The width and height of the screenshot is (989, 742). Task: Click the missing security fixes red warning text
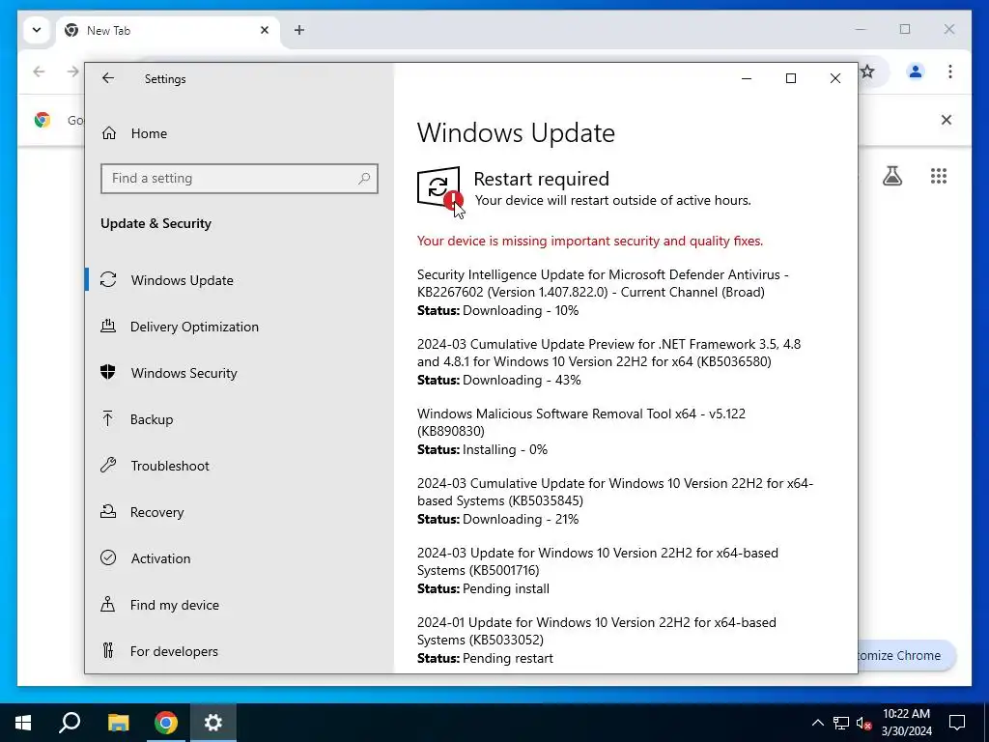[x=590, y=241]
